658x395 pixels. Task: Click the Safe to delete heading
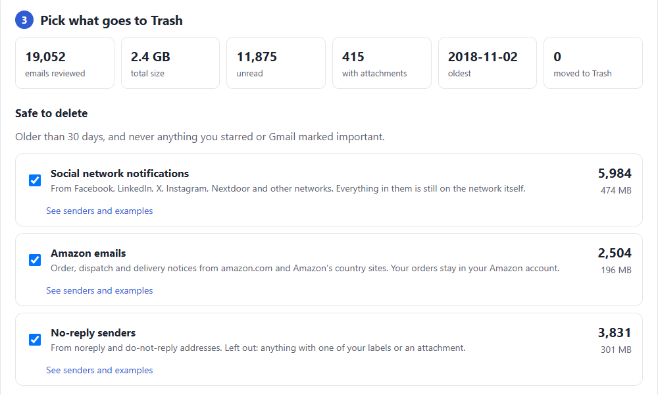coord(51,113)
